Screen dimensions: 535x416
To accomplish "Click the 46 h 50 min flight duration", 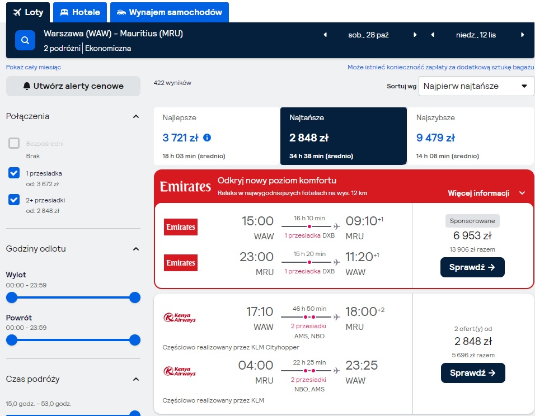I will coord(309,309).
